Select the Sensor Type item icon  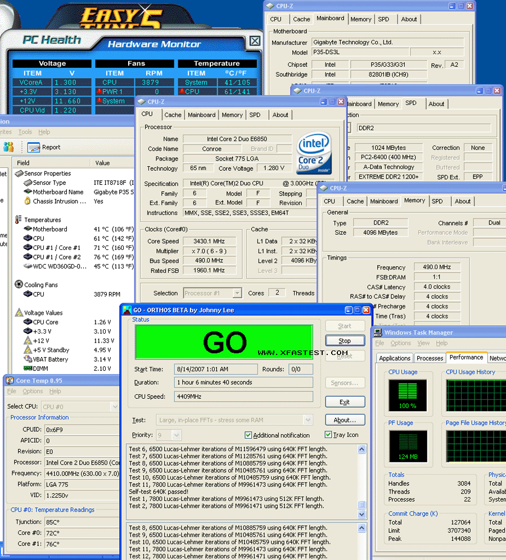pyautogui.click(x=28, y=183)
